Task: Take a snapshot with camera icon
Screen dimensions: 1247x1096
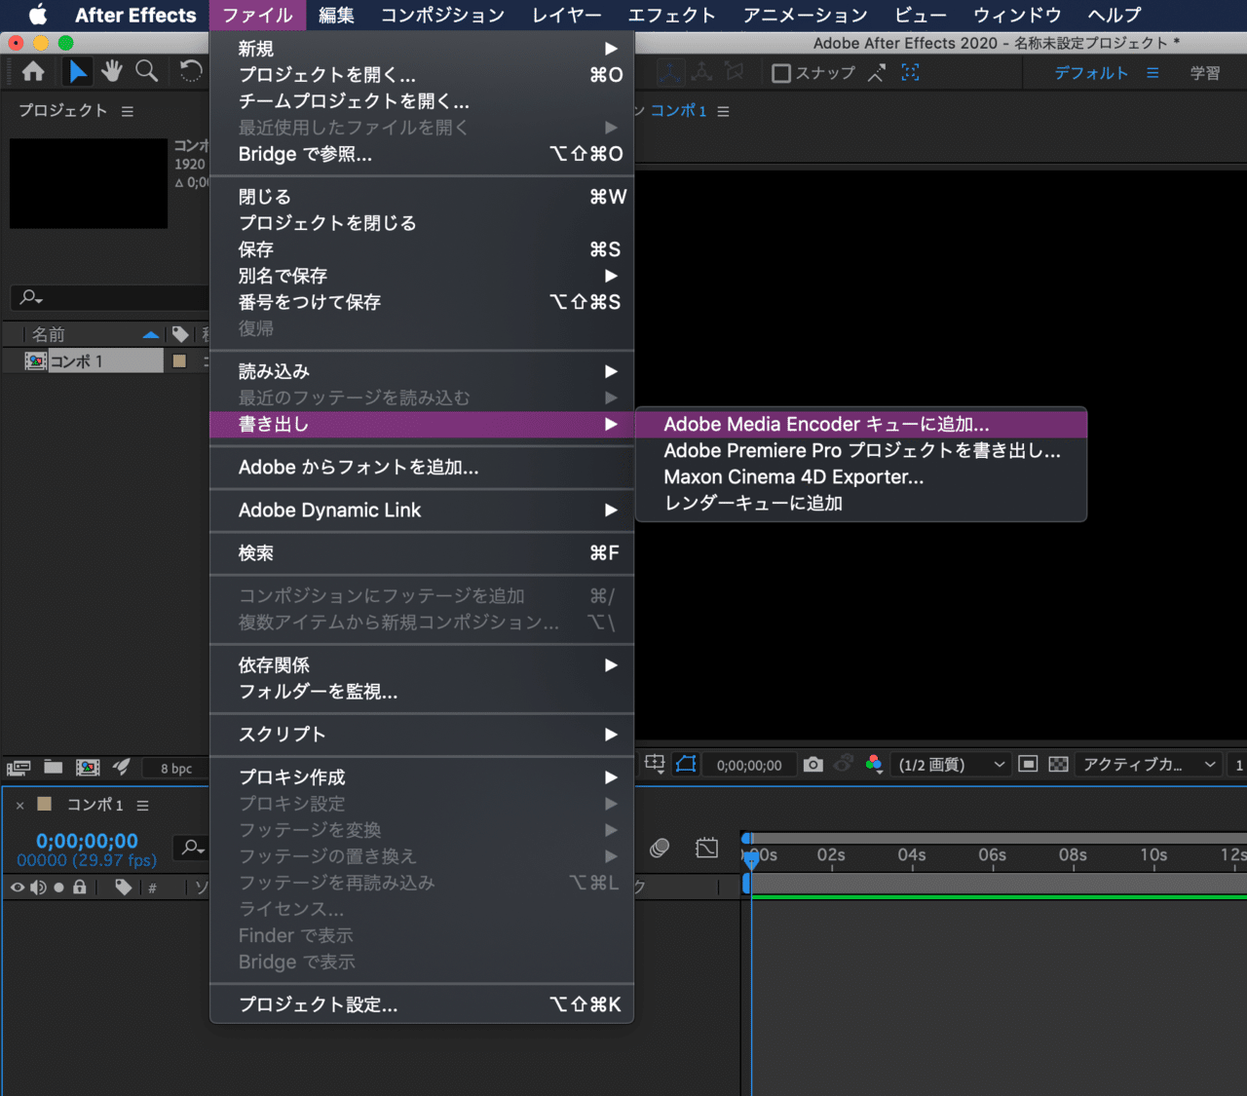Action: pos(812,765)
